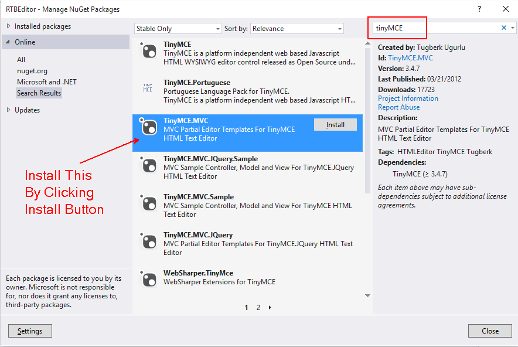Open the Project Information link
The height and width of the screenshot is (347, 518).
tap(408, 98)
